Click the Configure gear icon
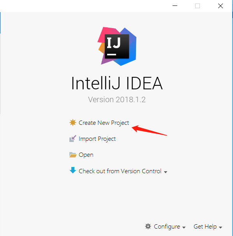233x236 pixels. click(x=148, y=226)
